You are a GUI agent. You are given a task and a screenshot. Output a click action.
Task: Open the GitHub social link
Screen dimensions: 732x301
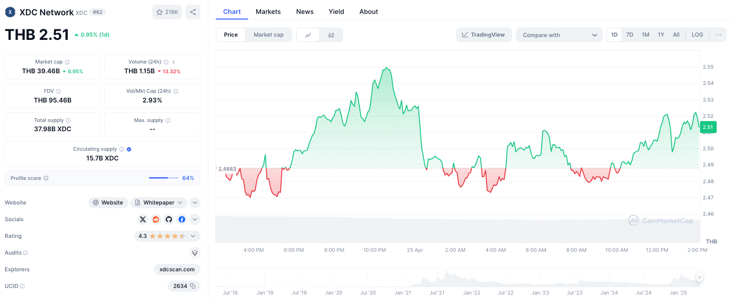pos(169,219)
